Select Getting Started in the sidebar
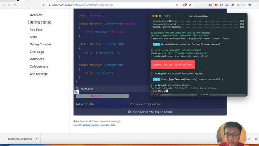Viewport: 259px width, 146px height. pos(40,22)
